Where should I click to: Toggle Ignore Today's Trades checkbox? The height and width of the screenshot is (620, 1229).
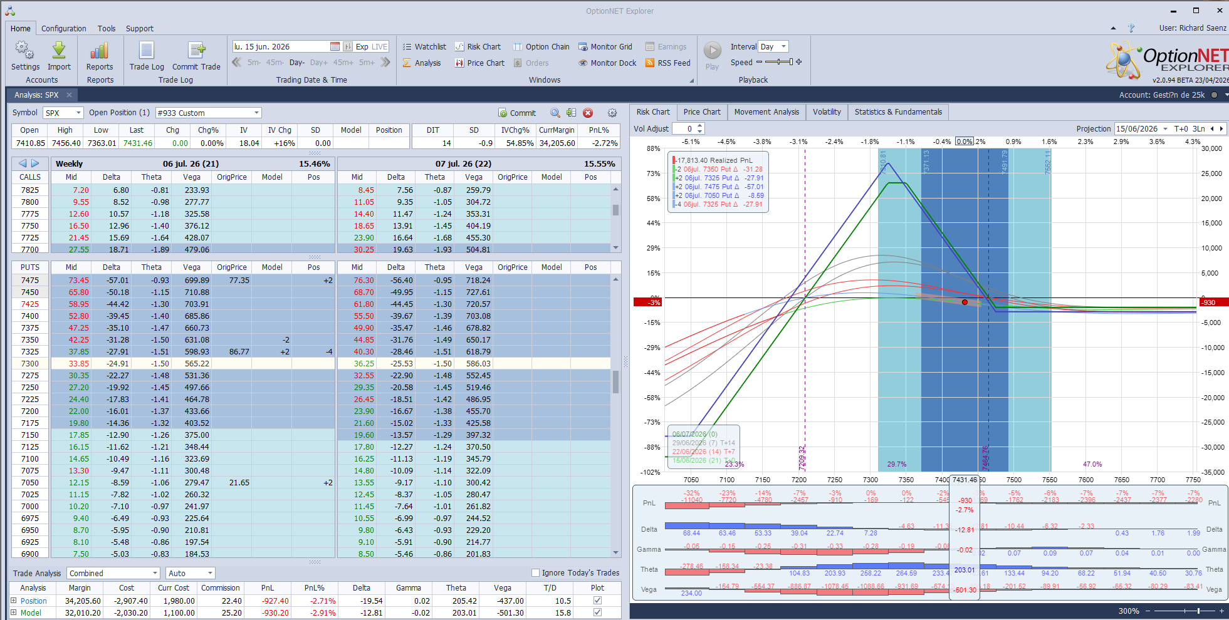(535, 572)
